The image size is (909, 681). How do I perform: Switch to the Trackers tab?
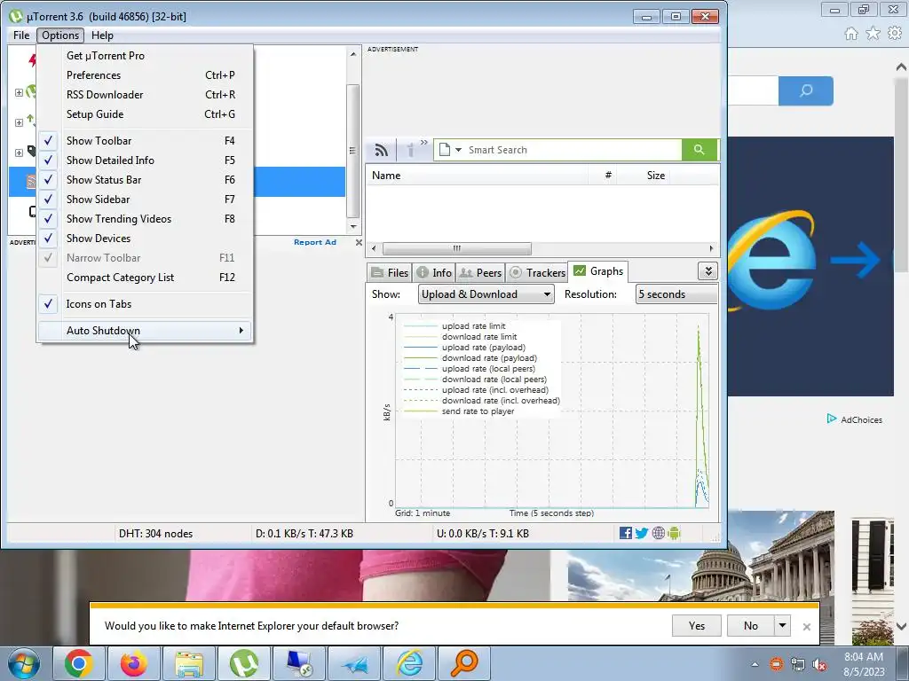coord(537,273)
